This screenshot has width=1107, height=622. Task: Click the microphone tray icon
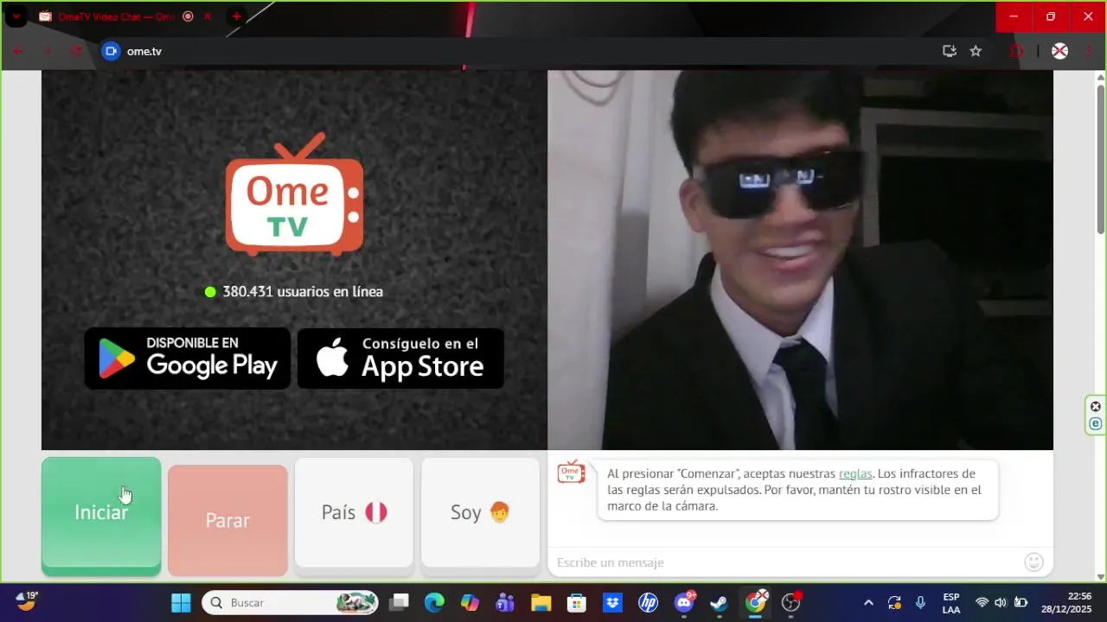pyautogui.click(x=920, y=602)
